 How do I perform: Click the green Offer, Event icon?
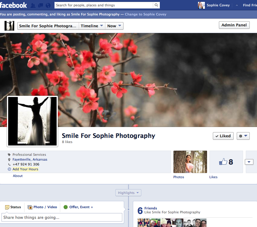pyautogui.click(x=66, y=207)
